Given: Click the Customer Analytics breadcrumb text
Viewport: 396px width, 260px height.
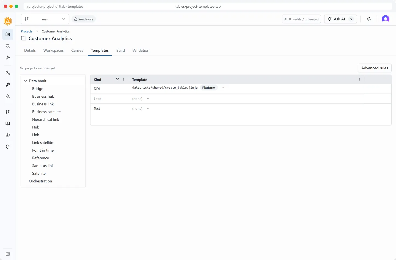Looking at the screenshot, I should point(56,31).
